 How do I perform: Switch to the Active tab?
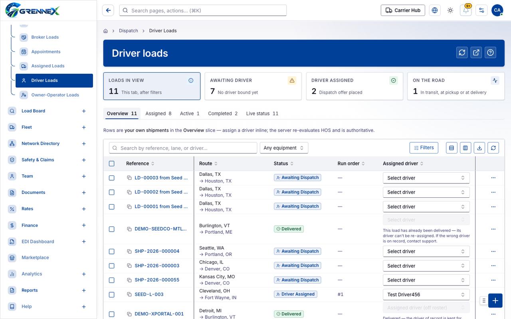(190, 114)
